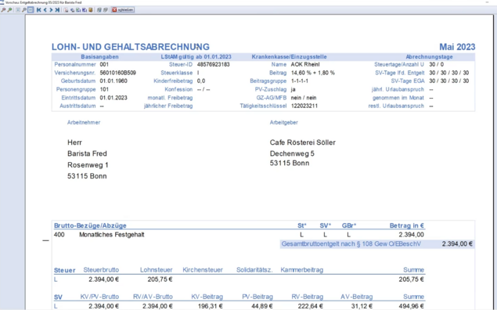The width and height of the screenshot is (497, 310).
Task: Click the Kinderfreibetrag value 0,0
Action: pyautogui.click(x=201, y=81)
